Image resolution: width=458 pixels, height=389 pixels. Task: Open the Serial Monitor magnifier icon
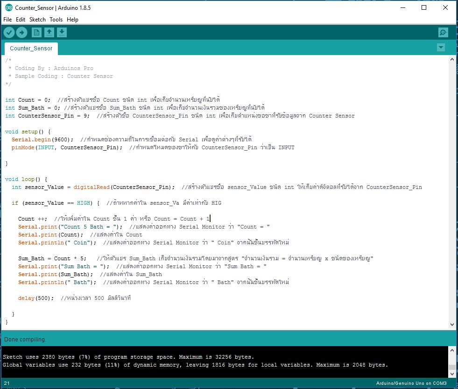tap(443, 32)
